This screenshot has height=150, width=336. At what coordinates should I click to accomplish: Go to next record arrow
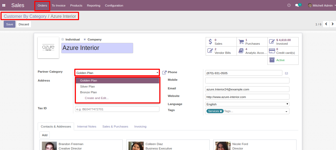(333, 24)
